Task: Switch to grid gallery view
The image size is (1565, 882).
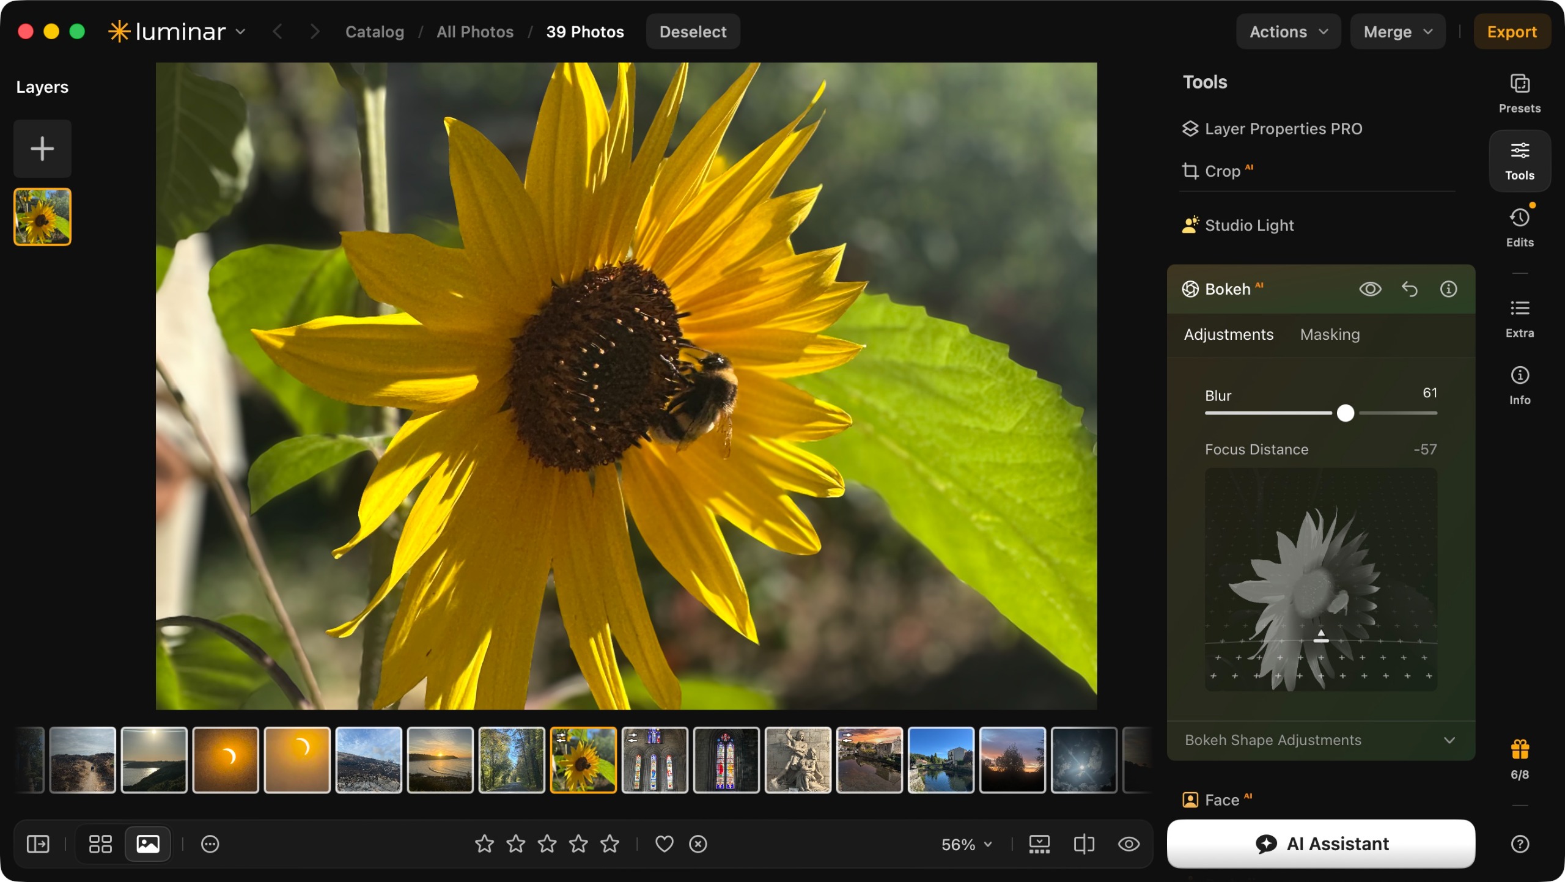Action: tap(100, 844)
